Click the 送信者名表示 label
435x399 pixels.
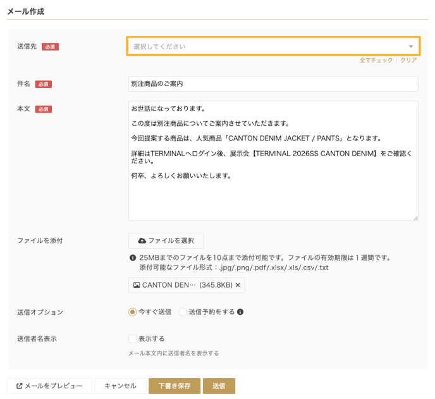(x=37, y=338)
